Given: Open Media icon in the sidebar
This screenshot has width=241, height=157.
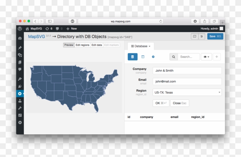Looking at the screenshot, I should pyautogui.click(x=20, y=55).
